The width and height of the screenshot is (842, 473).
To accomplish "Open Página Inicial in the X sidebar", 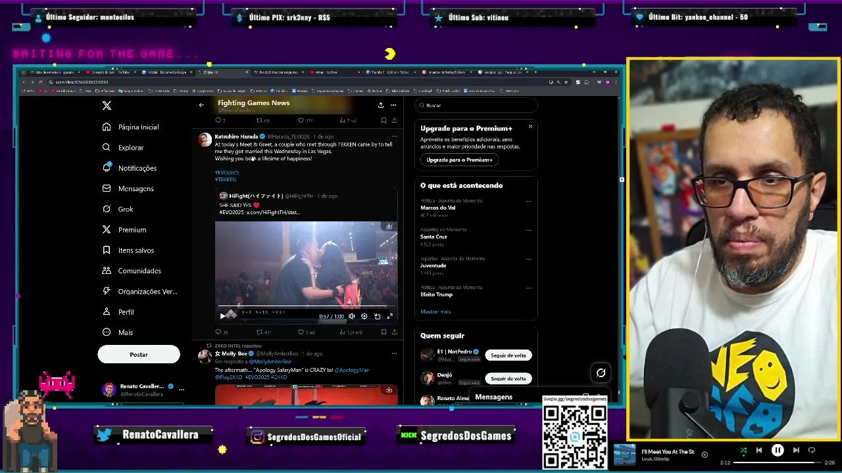I will (x=131, y=127).
